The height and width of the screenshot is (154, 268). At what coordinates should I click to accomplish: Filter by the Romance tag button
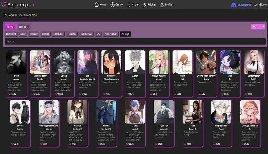click(58, 34)
